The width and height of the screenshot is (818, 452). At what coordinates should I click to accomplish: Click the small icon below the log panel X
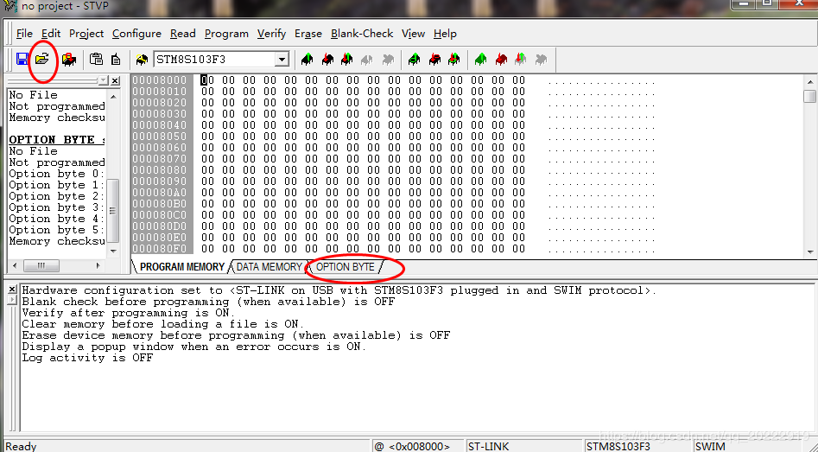12,299
